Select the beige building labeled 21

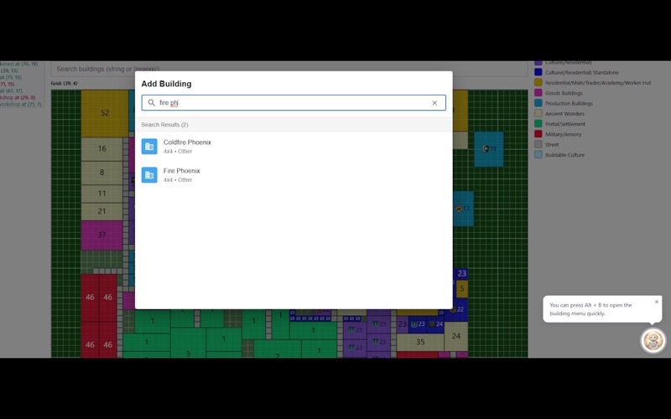[101, 211]
